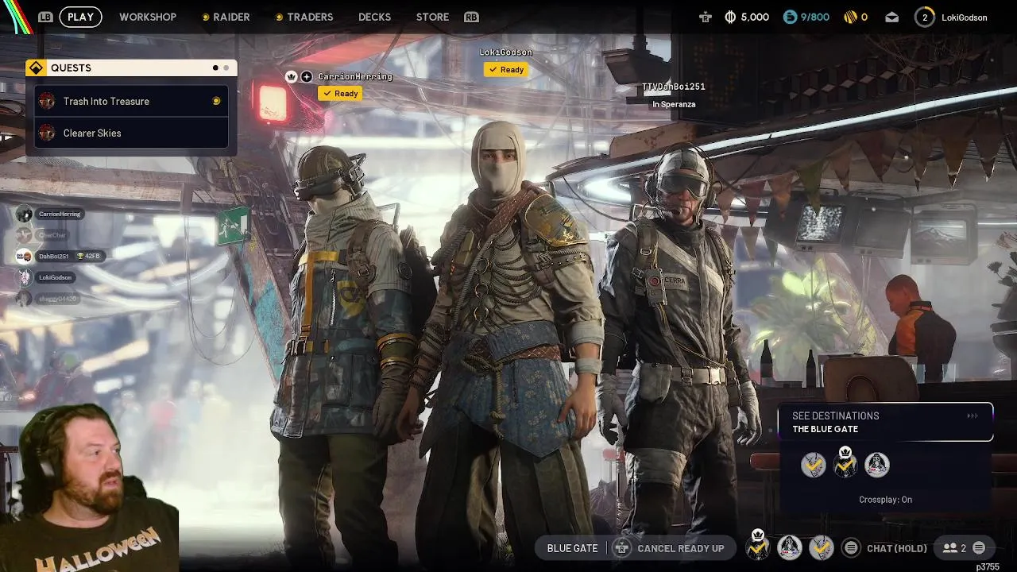Open the level 2 profile badge
This screenshot has height=572, width=1017.
[x=924, y=17]
